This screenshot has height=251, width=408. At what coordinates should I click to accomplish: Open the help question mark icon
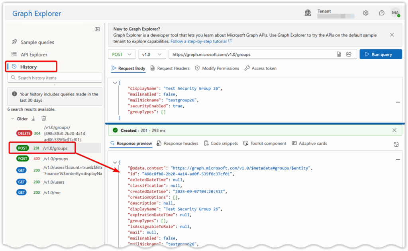381,13
